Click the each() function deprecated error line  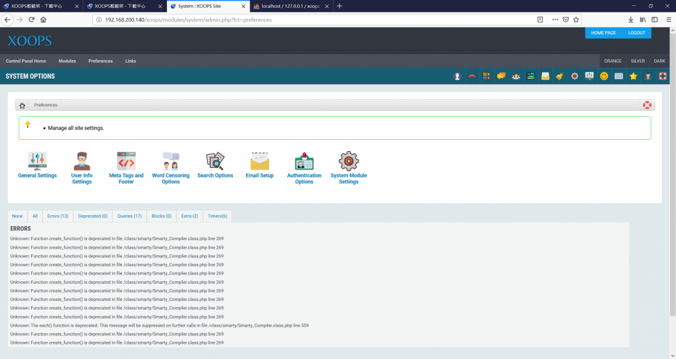pos(160,326)
